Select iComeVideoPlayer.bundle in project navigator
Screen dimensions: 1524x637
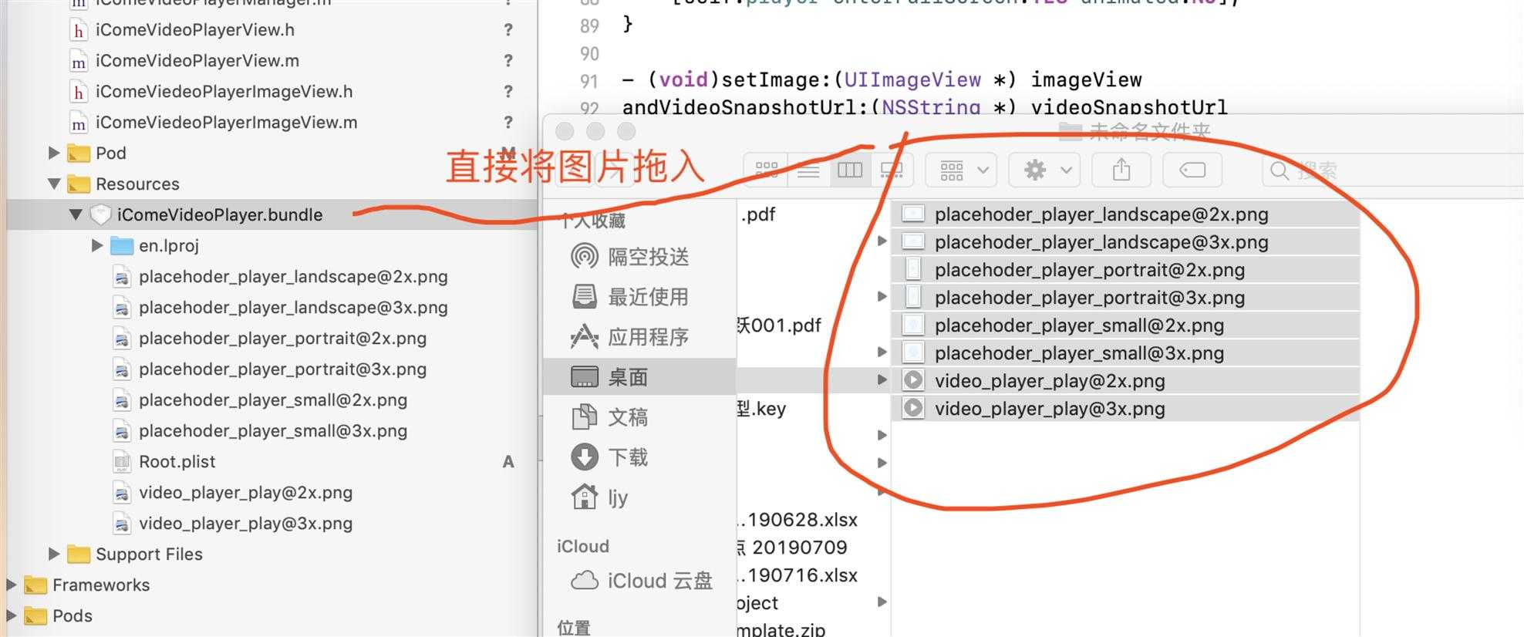(x=220, y=215)
